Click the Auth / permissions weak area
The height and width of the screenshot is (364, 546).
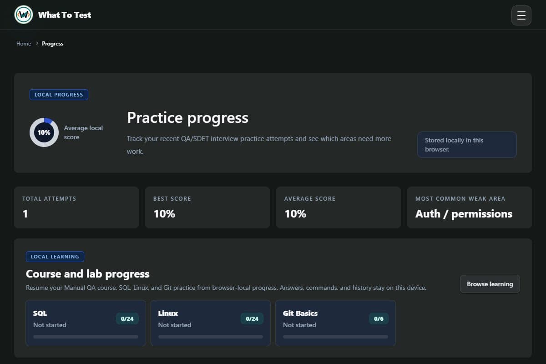coord(464,214)
